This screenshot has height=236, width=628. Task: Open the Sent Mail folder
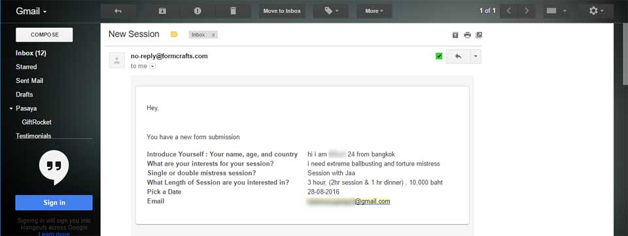[x=29, y=81]
